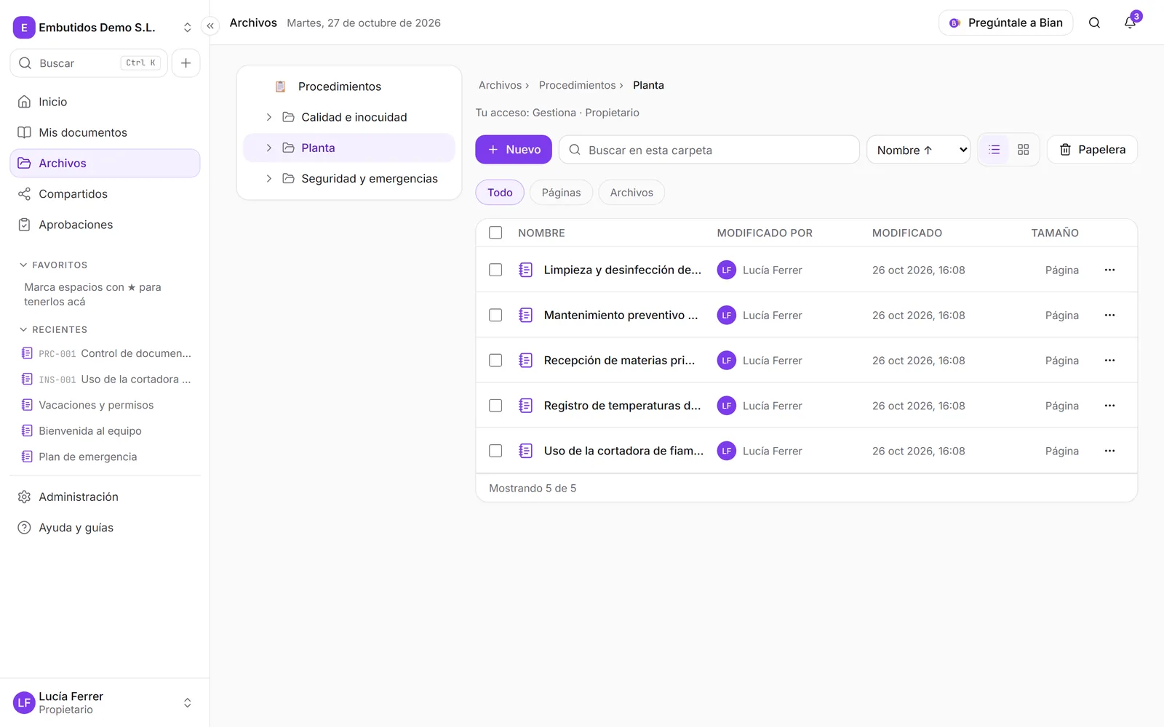Click the page icon of Limpieza y desinfección

525,270
